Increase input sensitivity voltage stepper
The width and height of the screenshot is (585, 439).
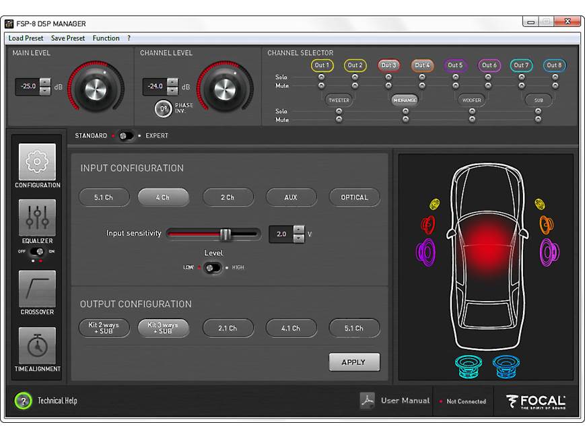tap(299, 230)
